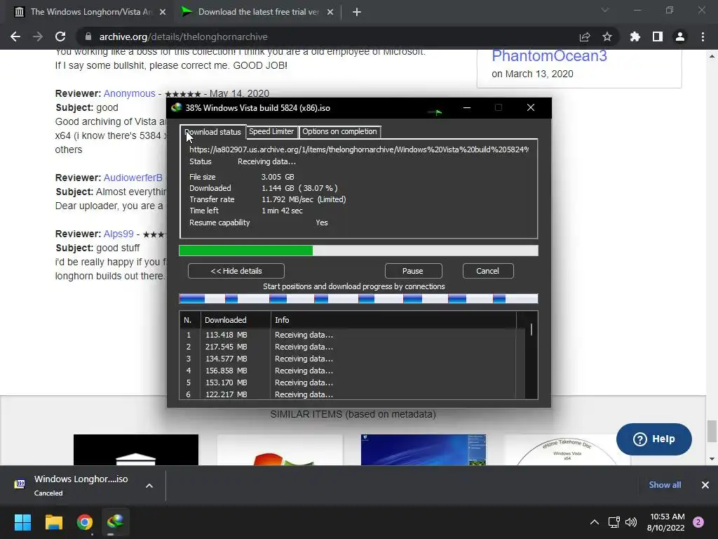
Task: Expand options for canceled Longhorn ISO download
Action: click(x=149, y=486)
